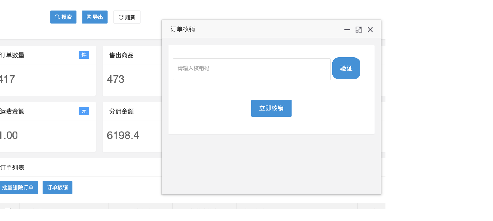Screen dimensions: 493x221
Task: Click the 件 badge on 订单数量 card
Action: pyautogui.click(x=84, y=55)
